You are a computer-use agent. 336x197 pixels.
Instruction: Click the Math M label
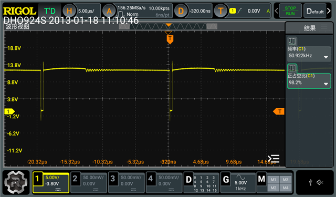click(261, 179)
